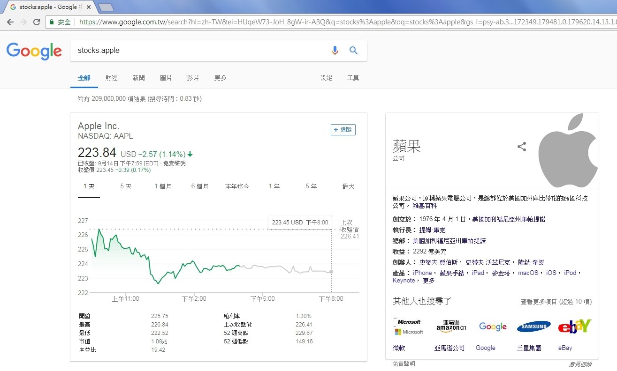Switch to the 新聞 search tab
This screenshot has width=617, height=371.
(139, 78)
